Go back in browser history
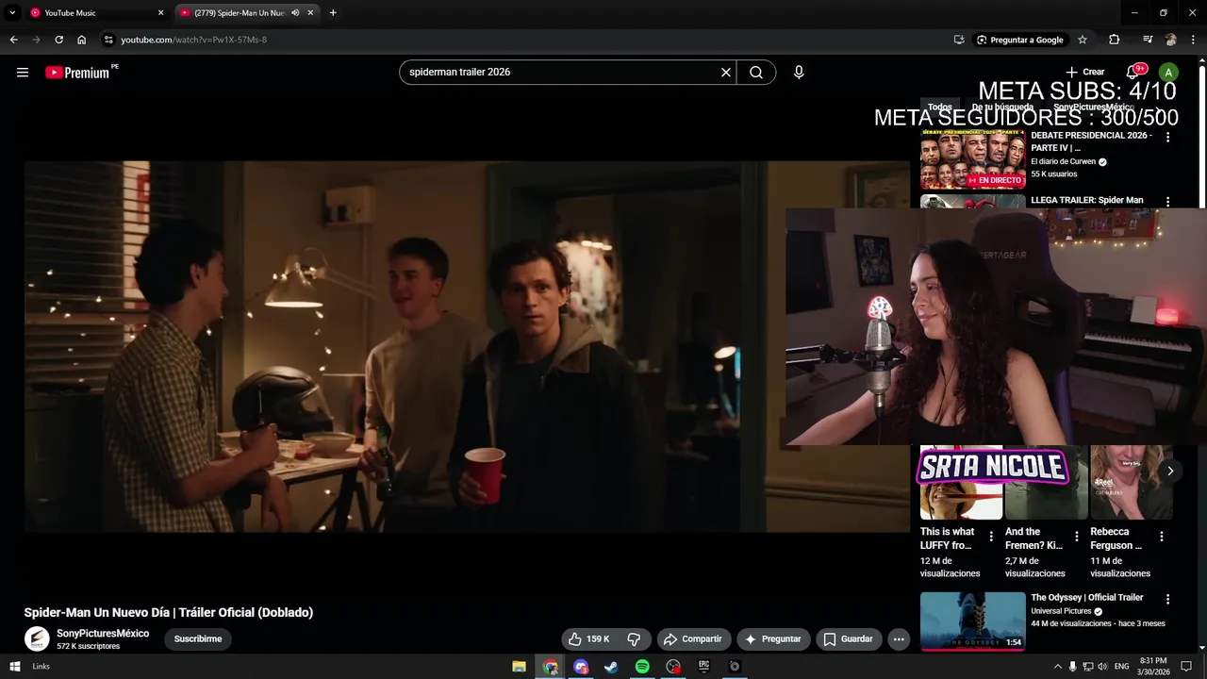The height and width of the screenshot is (679, 1207). [x=13, y=40]
